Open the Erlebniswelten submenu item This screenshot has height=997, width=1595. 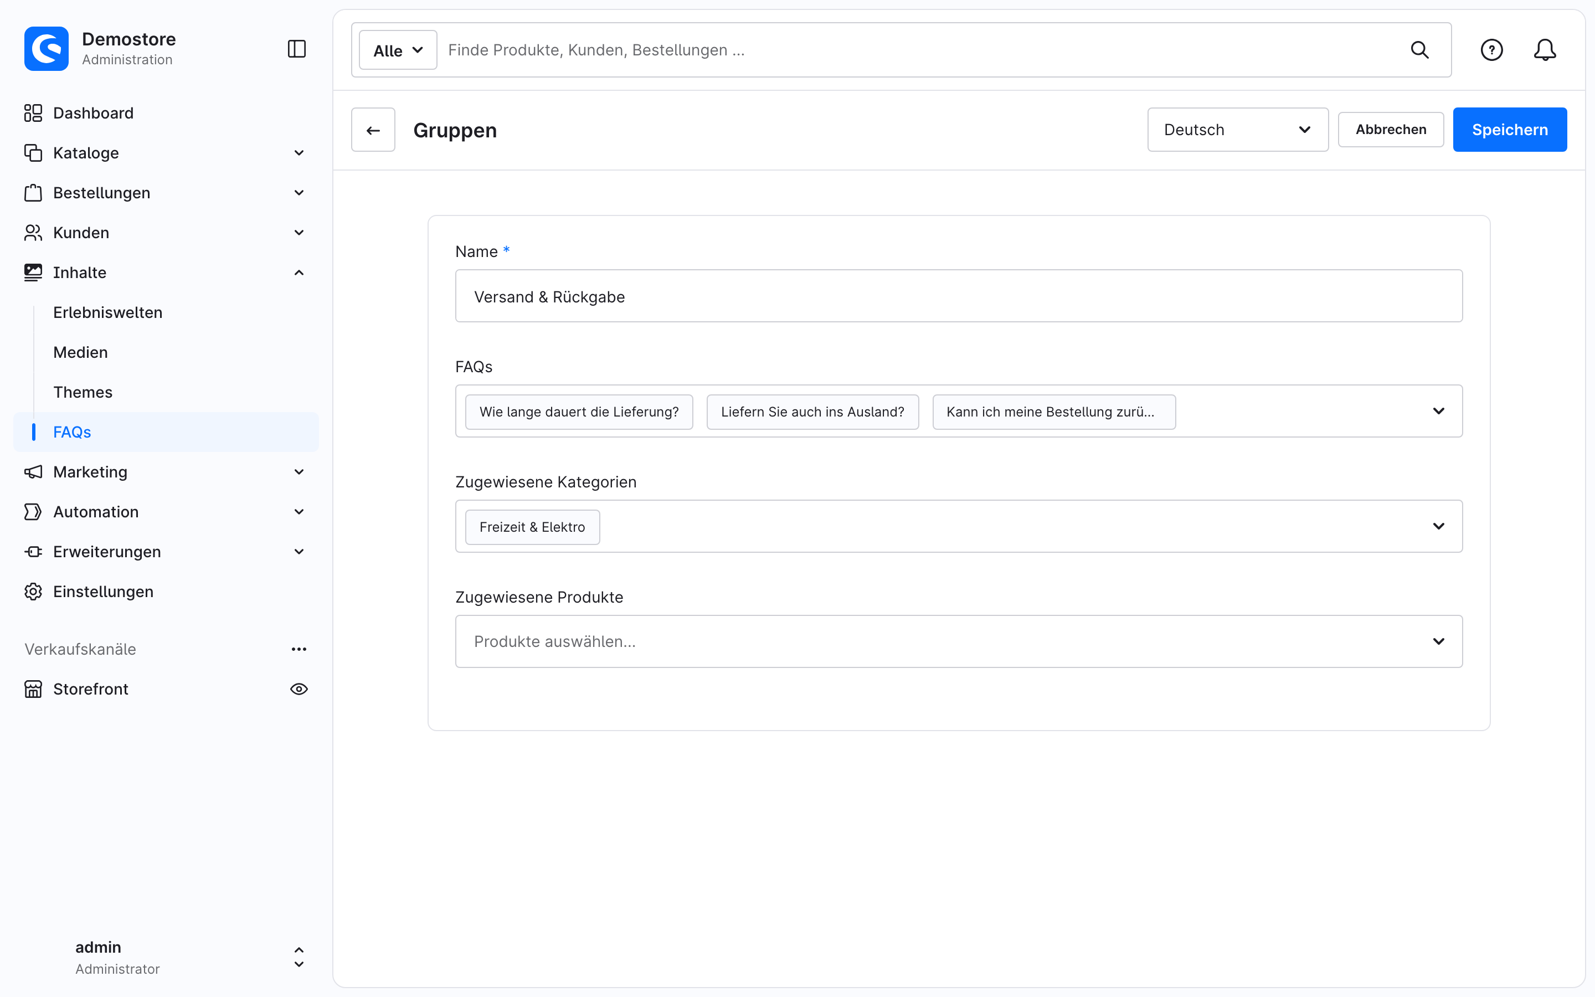107,312
